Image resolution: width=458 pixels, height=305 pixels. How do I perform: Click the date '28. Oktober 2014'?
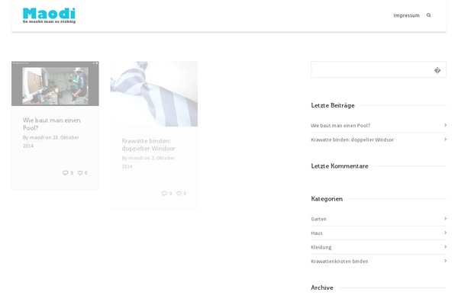coord(51,142)
